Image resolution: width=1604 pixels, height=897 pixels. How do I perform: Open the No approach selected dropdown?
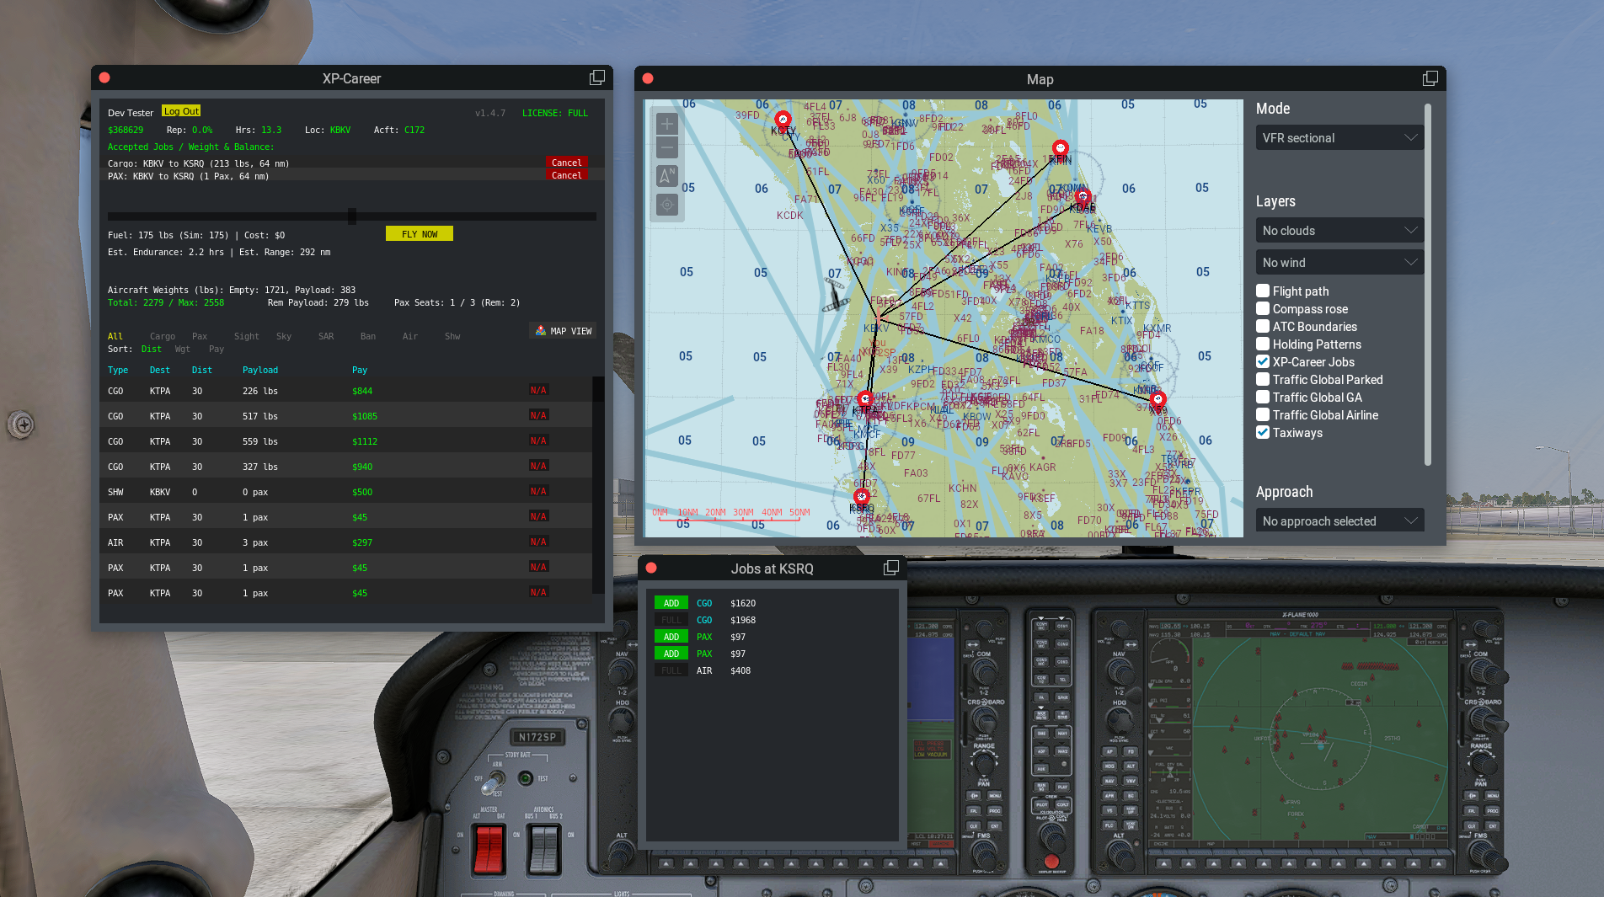1338,521
